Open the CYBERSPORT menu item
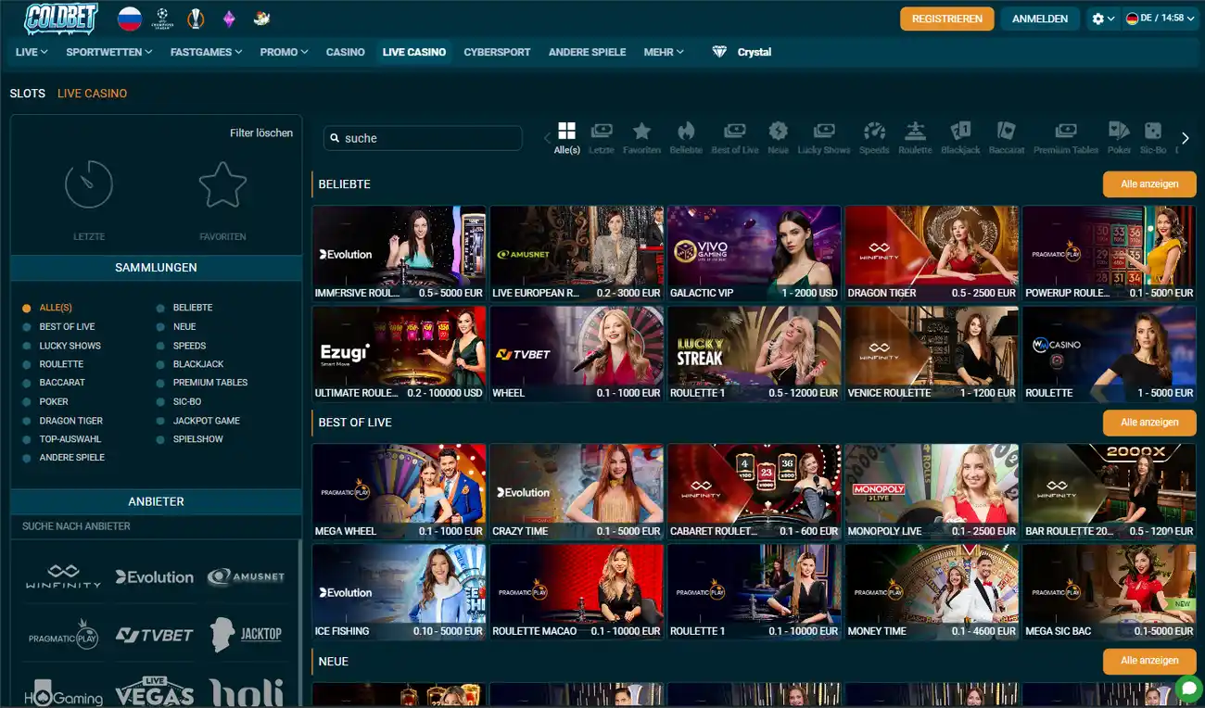Viewport: 1205px width, 708px height. coord(497,52)
